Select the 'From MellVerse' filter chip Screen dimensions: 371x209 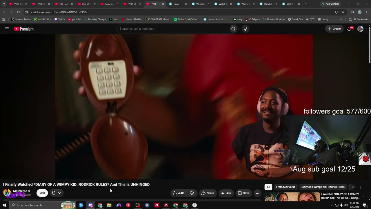[x=286, y=187]
